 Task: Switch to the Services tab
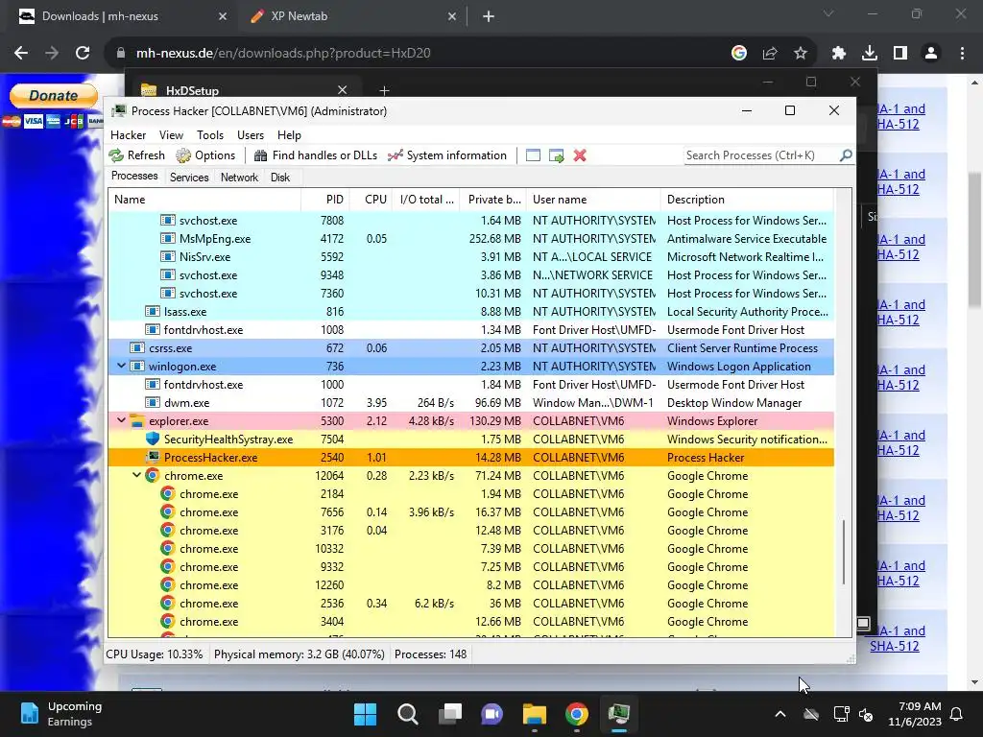coord(189,178)
